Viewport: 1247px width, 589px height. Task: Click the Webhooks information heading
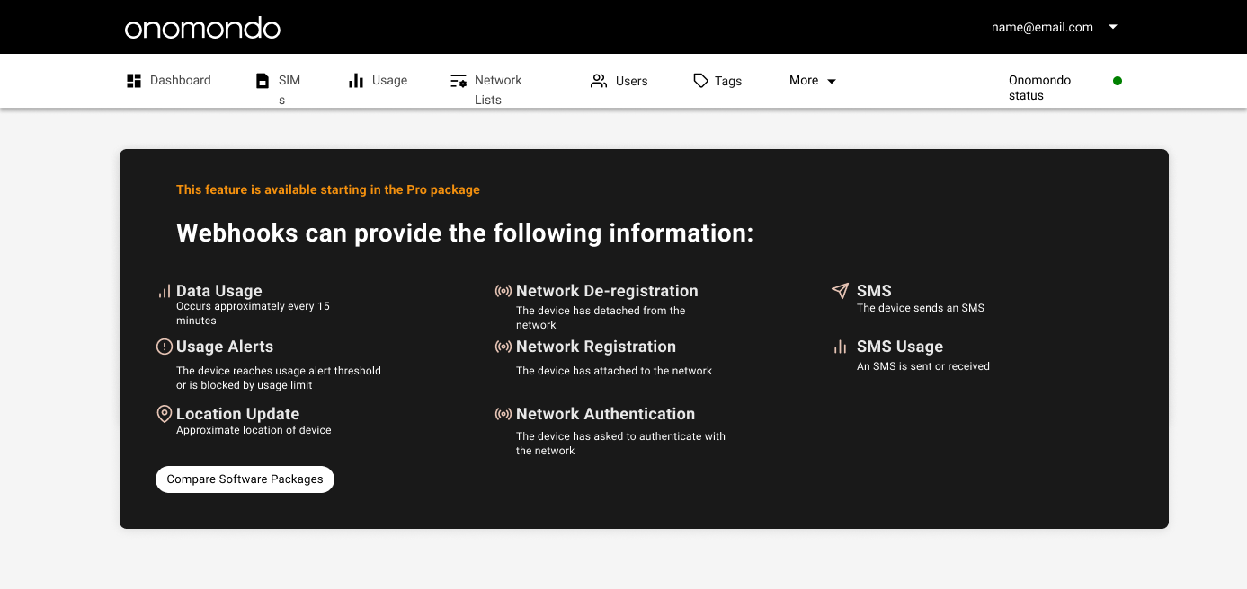465,233
